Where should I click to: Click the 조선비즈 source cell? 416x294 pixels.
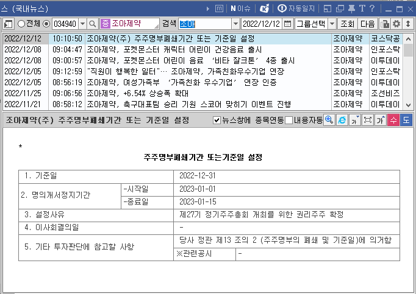tap(386, 93)
